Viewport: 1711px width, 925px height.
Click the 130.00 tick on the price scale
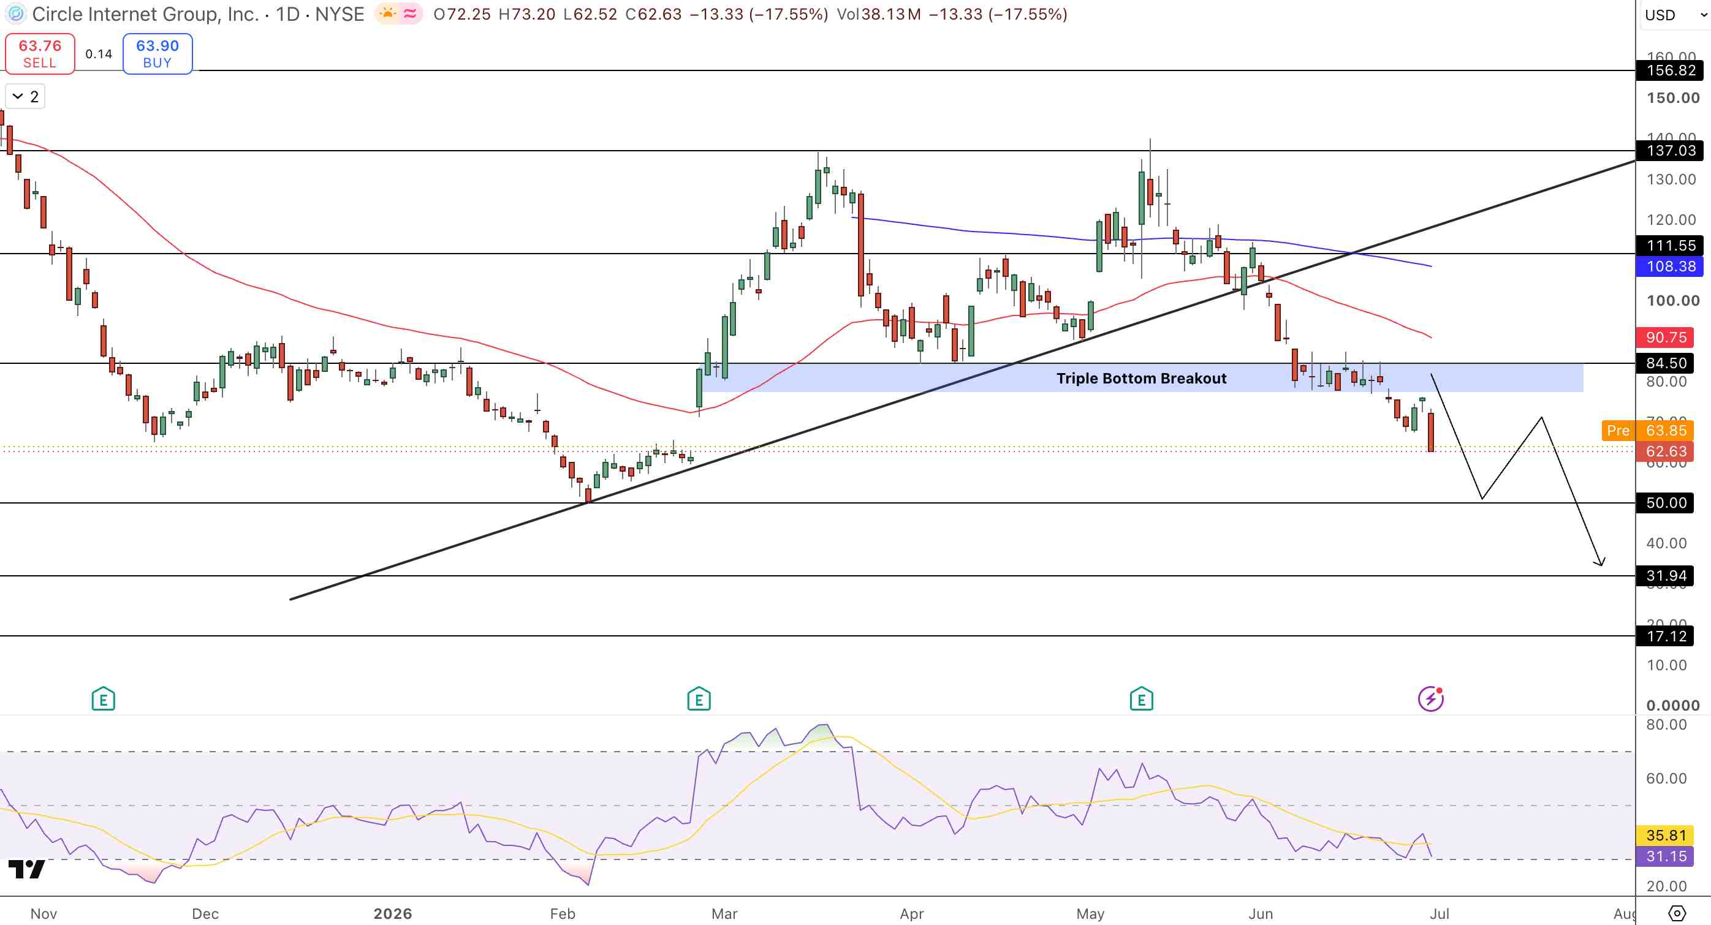pyautogui.click(x=1671, y=179)
